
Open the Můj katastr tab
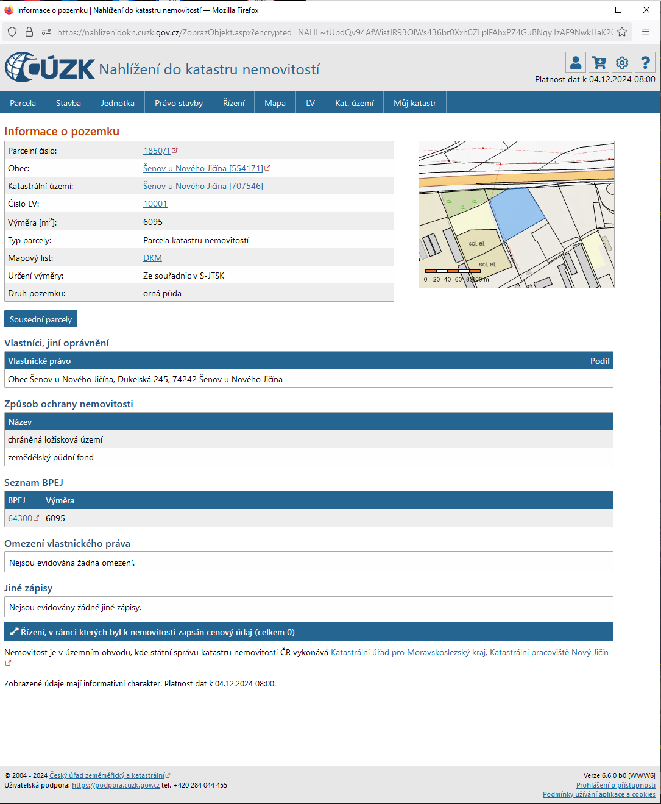[x=415, y=103]
